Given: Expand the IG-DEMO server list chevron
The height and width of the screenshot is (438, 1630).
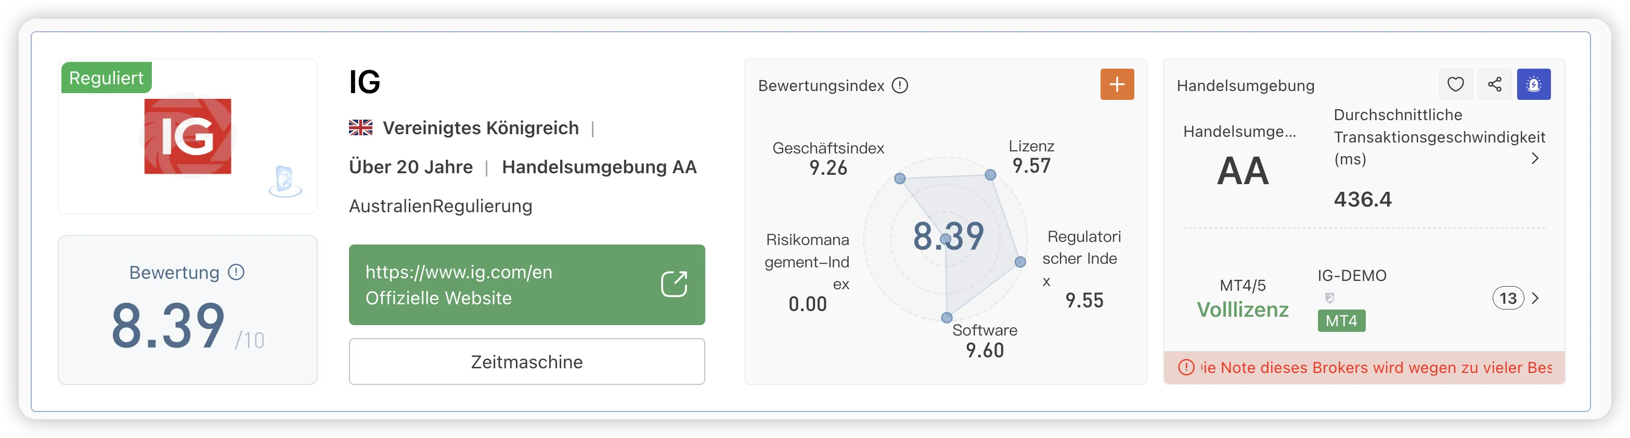Looking at the screenshot, I should click(1535, 298).
